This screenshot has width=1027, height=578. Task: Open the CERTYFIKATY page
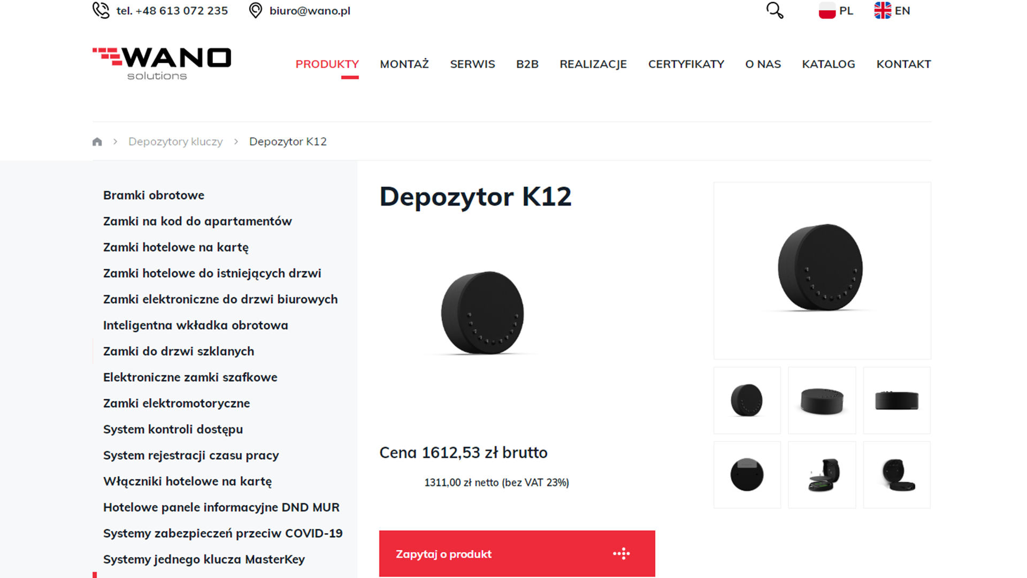coord(686,64)
